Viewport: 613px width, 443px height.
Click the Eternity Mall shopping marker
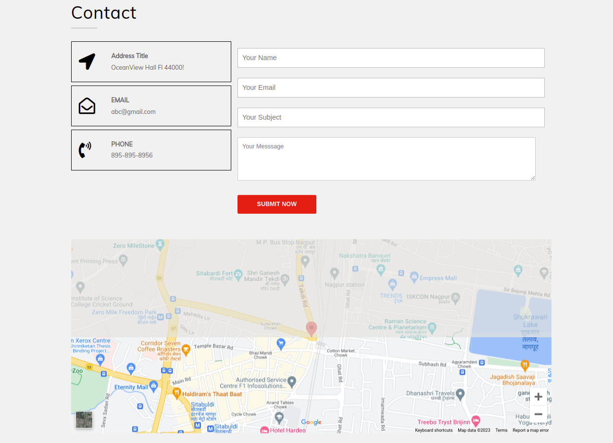click(x=153, y=386)
